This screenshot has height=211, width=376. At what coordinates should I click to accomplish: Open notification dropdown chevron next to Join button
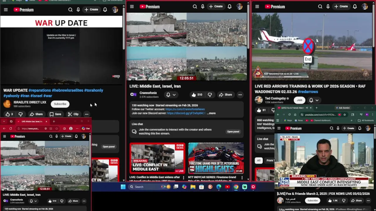(x=317, y=100)
